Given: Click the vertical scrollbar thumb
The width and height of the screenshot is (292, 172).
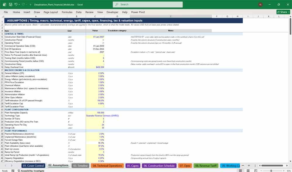Looking at the screenshot, I should point(290,26).
